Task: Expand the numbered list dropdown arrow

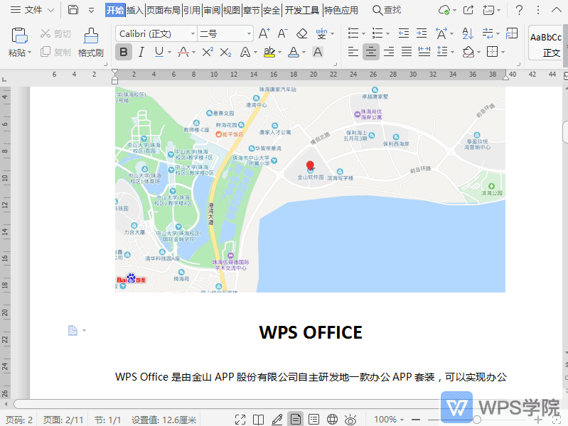Action: [x=387, y=34]
